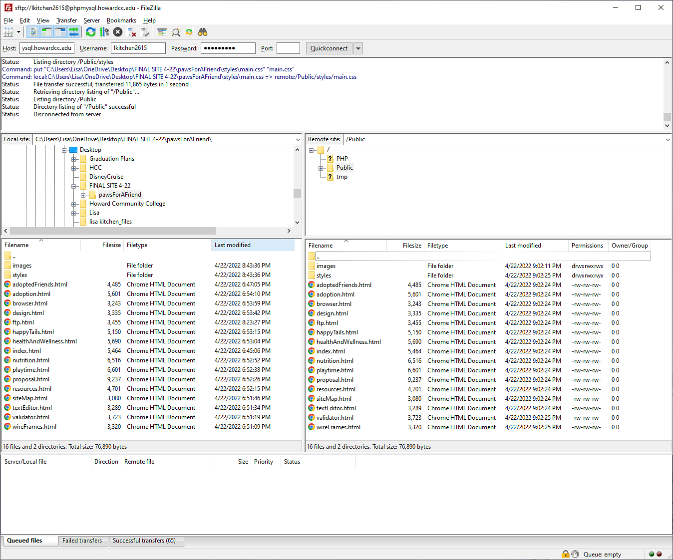Screen dimensions: 673x560
Task: Click inside the Port input field
Action: click(288, 48)
